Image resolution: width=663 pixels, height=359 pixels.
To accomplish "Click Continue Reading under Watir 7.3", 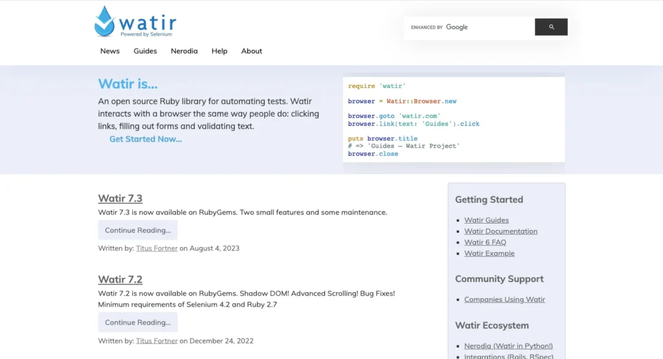I will point(138,230).
